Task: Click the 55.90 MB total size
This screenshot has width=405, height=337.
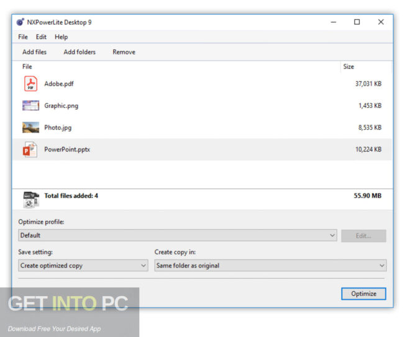Action: pyautogui.click(x=368, y=196)
